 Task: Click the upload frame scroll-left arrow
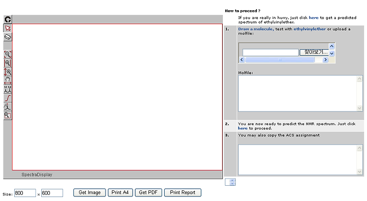(x=242, y=60)
